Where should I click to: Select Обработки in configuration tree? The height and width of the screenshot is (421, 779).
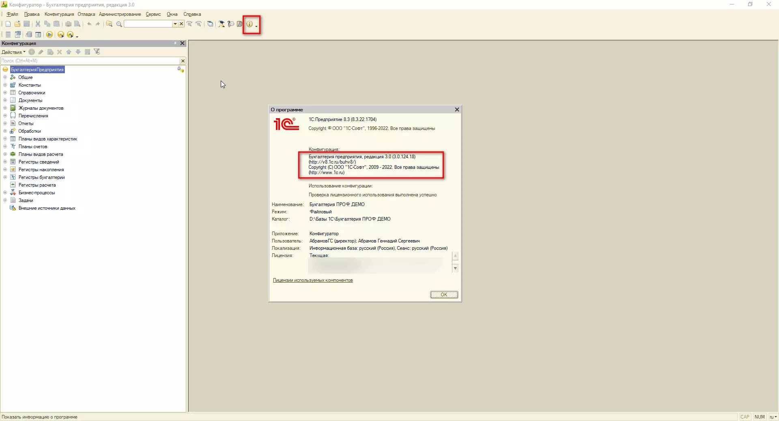30,131
